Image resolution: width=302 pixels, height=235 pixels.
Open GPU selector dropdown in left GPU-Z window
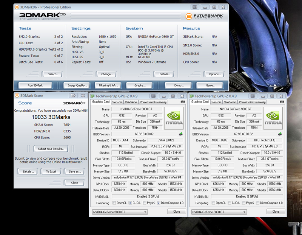click(120, 212)
